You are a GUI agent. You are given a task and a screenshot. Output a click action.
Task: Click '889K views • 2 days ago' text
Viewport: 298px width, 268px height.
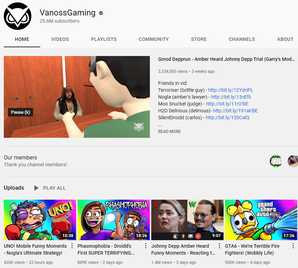coord(100,262)
